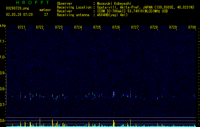Click the 0.8 kHz axis label
Screen dimensions: 200x127
3,89
